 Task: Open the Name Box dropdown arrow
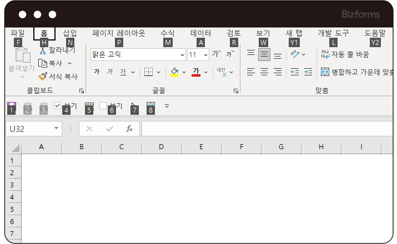pos(57,129)
